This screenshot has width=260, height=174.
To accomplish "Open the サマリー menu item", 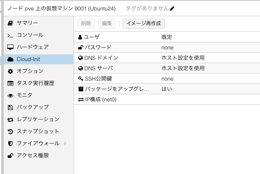I will pyautogui.click(x=38, y=23).
